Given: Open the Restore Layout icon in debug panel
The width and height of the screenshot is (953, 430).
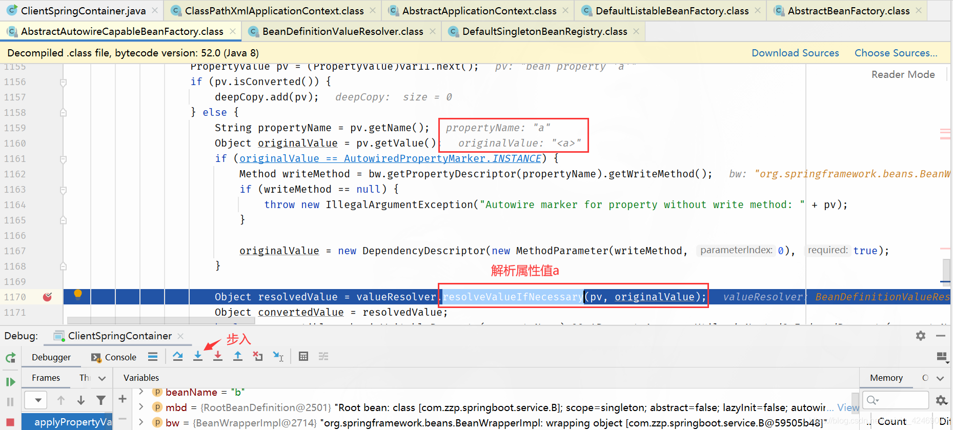Looking at the screenshot, I should pos(942,357).
